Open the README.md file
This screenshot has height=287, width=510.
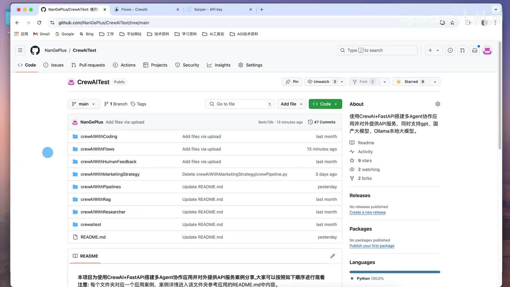click(93, 237)
